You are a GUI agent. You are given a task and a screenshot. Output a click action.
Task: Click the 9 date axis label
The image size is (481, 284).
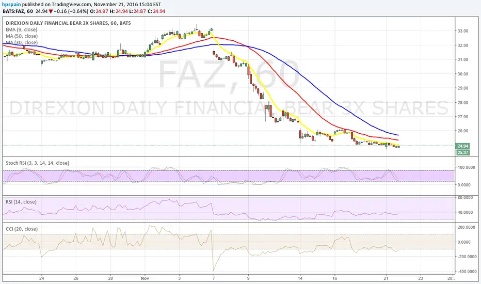coord(248,278)
